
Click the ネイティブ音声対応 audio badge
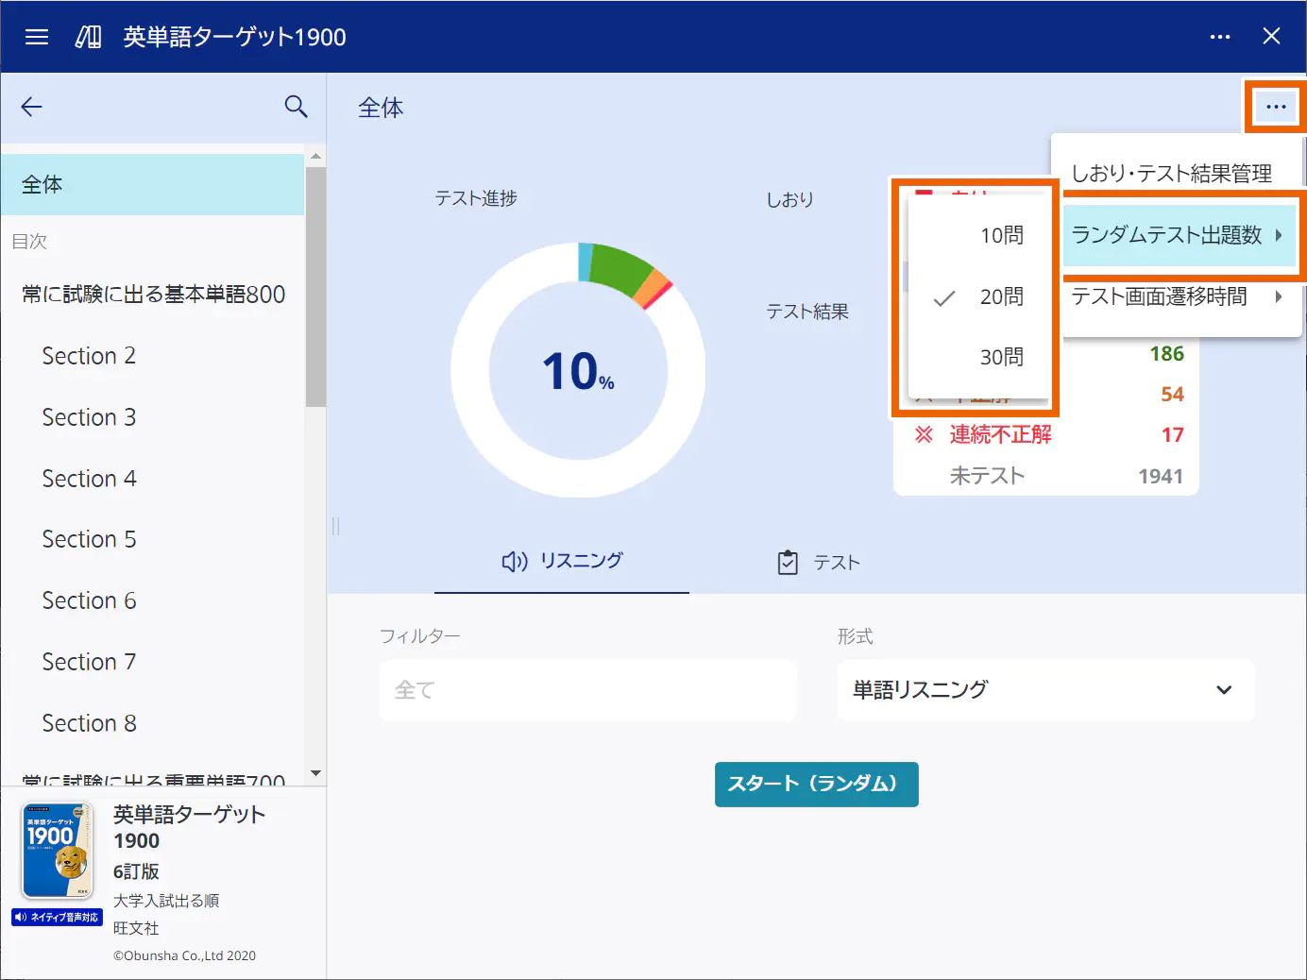[57, 917]
